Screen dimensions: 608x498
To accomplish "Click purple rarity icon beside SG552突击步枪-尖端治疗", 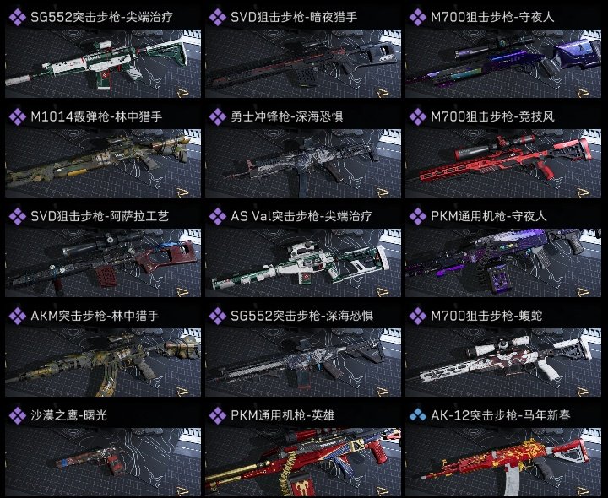I will (18, 18).
